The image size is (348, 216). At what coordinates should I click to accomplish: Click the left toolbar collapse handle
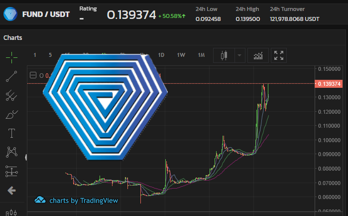coord(26,157)
